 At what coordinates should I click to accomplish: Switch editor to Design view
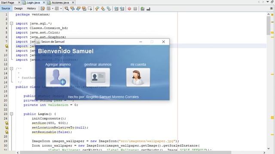click(18, 9)
